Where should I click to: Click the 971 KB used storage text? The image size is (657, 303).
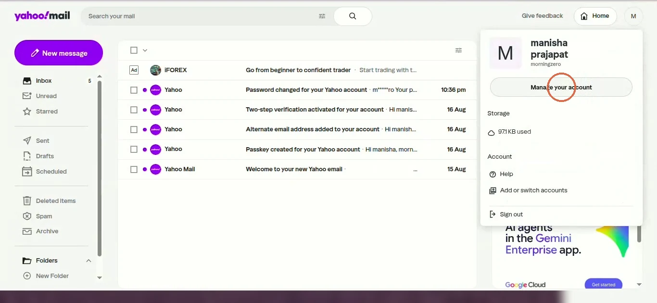click(x=514, y=132)
